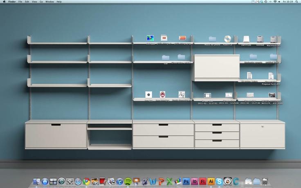
Task: Open the File menu
Action: click(20, 2)
